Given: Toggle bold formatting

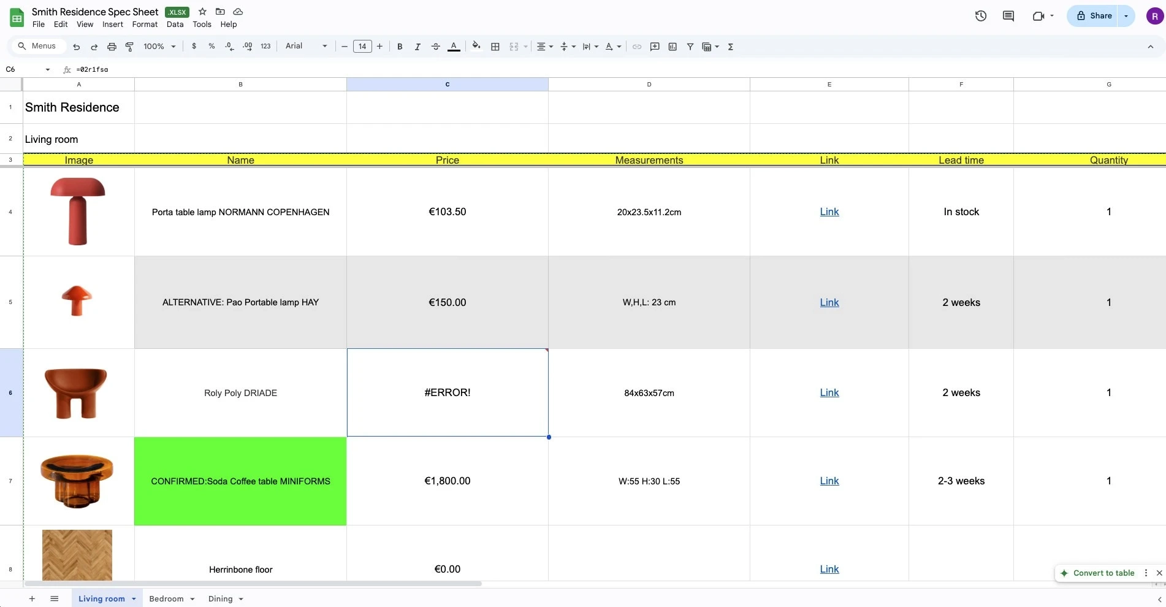Looking at the screenshot, I should tap(400, 47).
